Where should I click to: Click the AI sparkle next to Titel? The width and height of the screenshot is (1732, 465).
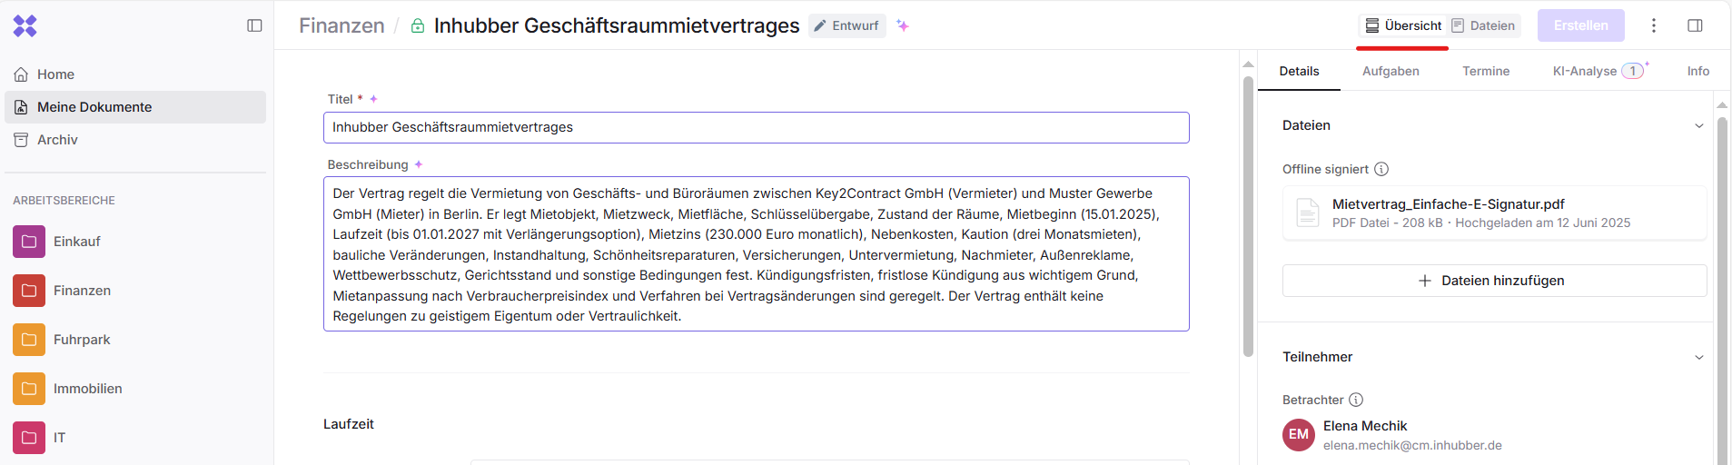click(373, 99)
